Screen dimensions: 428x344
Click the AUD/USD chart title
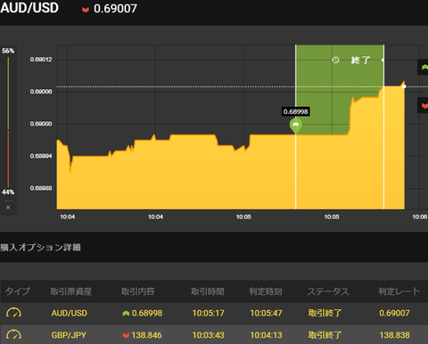pyautogui.click(x=29, y=8)
